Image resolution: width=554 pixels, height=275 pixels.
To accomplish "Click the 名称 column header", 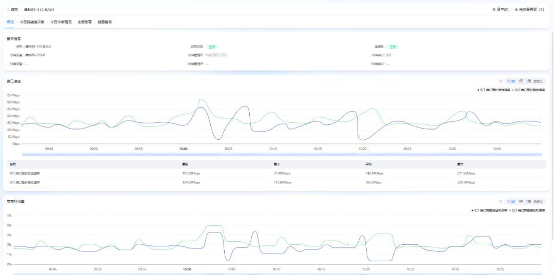I will tap(13, 164).
